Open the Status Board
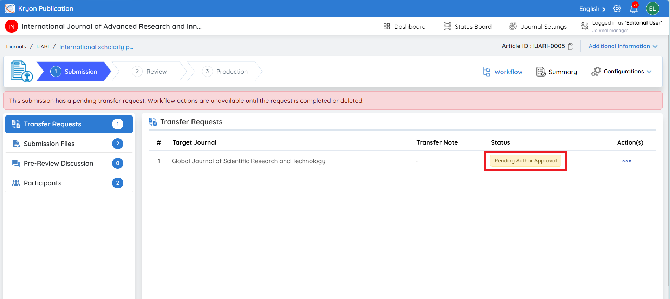Image resolution: width=670 pixels, height=299 pixels. 467,26
